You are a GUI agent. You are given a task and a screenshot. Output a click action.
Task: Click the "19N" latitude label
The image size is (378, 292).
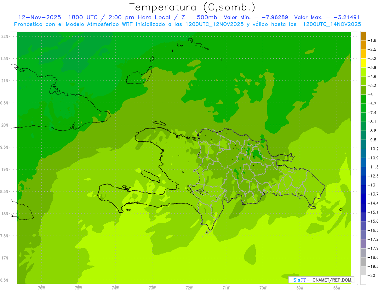pyautogui.click(x=5, y=169)
